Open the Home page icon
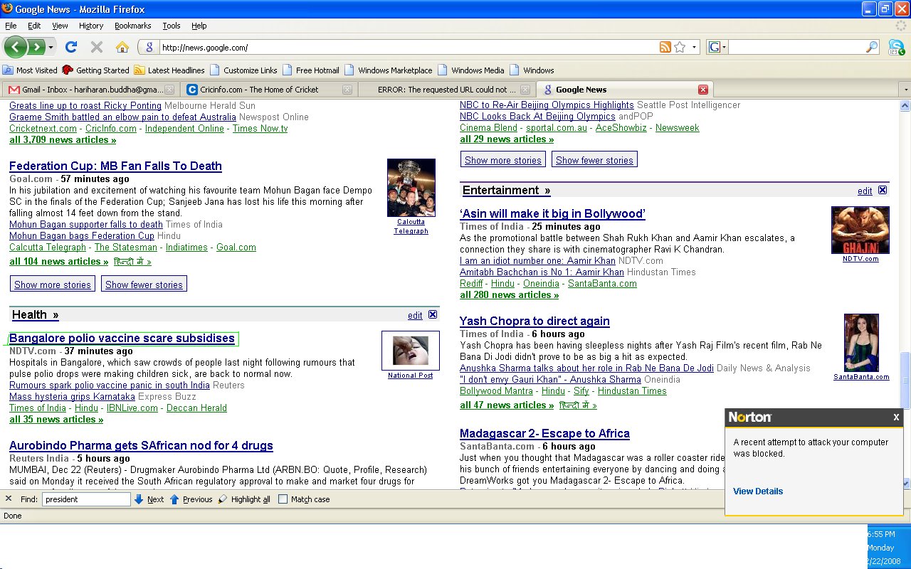 click(122, 47)
